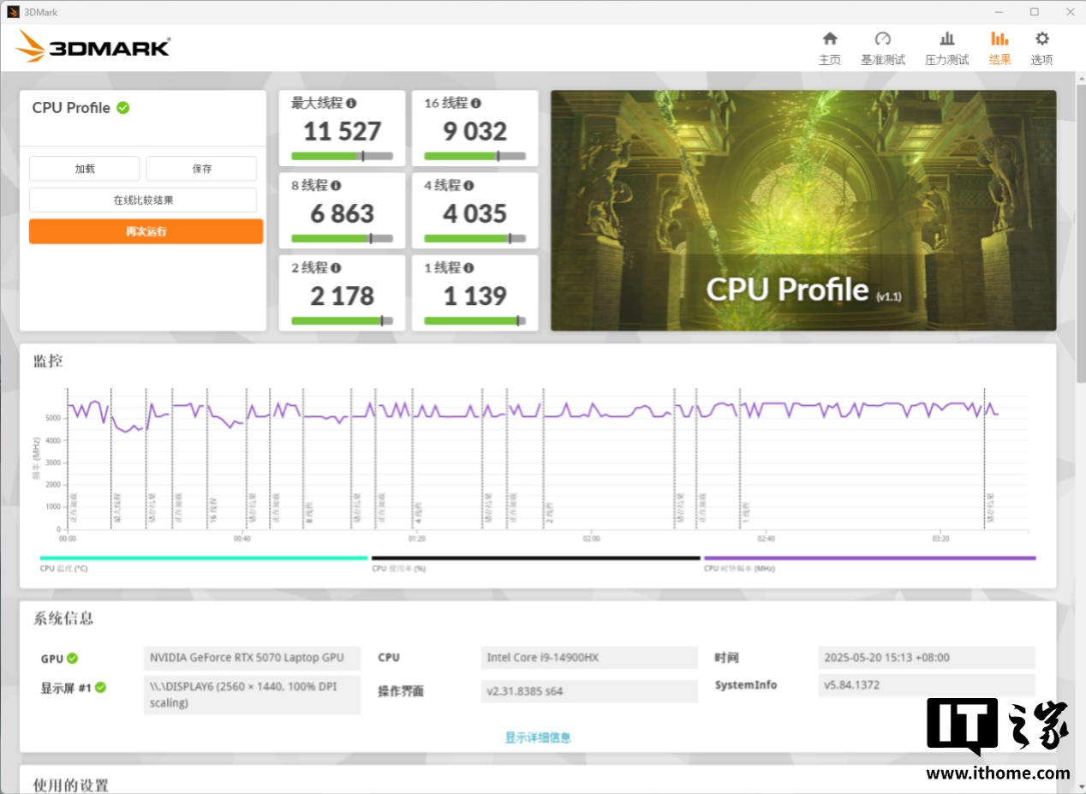Switch to the Results (结果) tab
Image resolution: width=1086 pixels, height=794 pixels.
999,48
